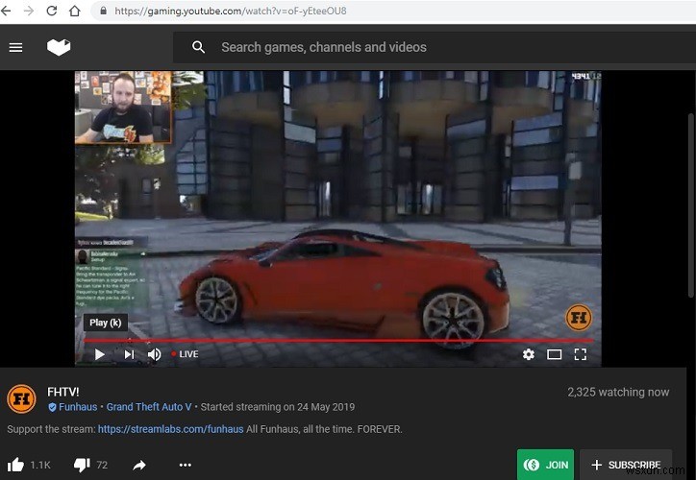Click the browser forward arrow
The height and width of the screenshot is (480, 696).
tap(29, 11)
